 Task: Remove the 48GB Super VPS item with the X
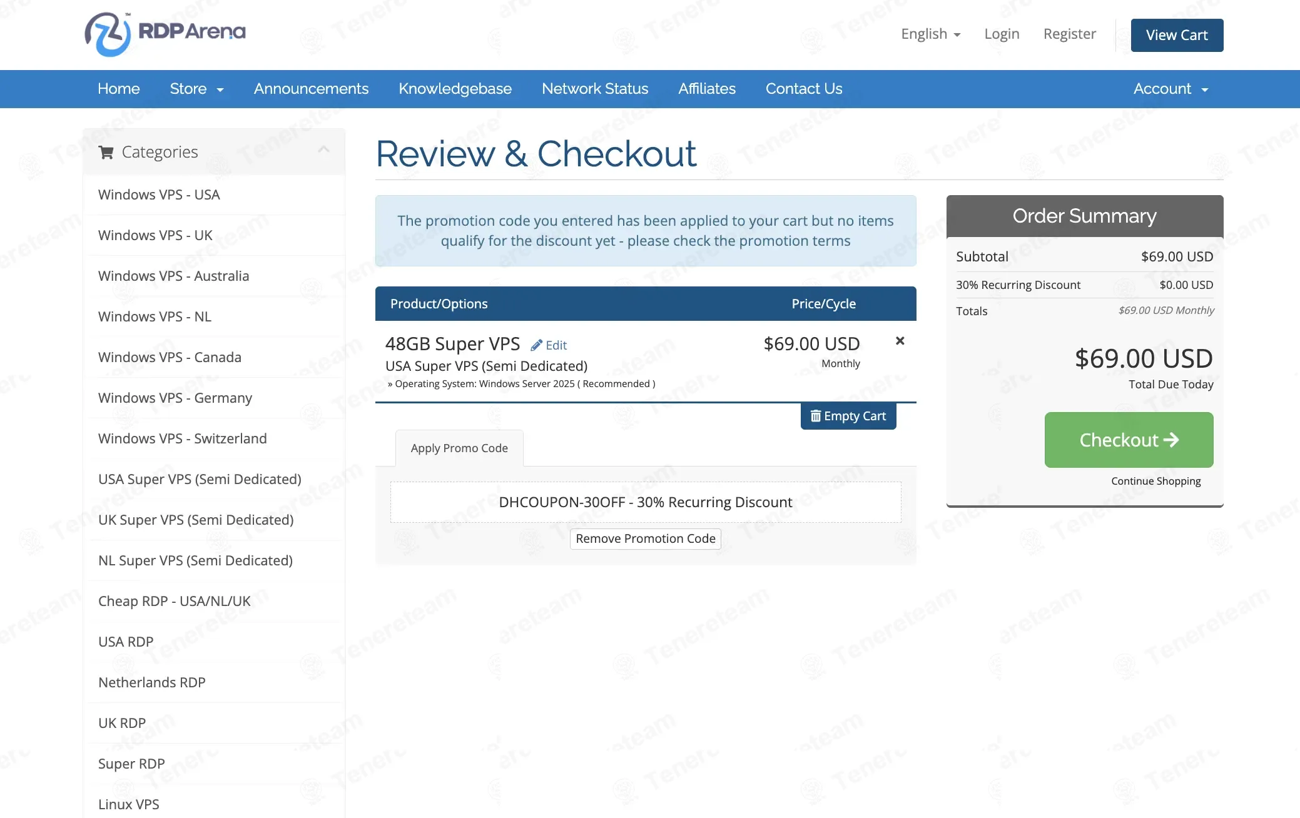click(x=900, y=341)
